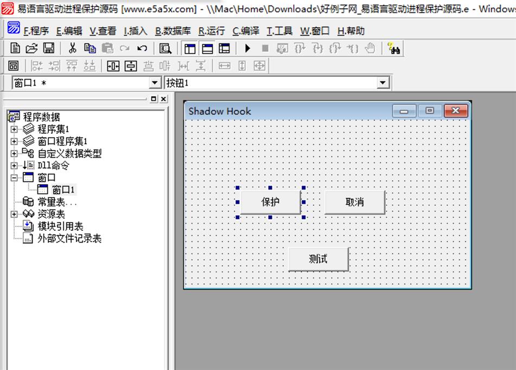Open the H.帮助 menu

coord(351,31)
